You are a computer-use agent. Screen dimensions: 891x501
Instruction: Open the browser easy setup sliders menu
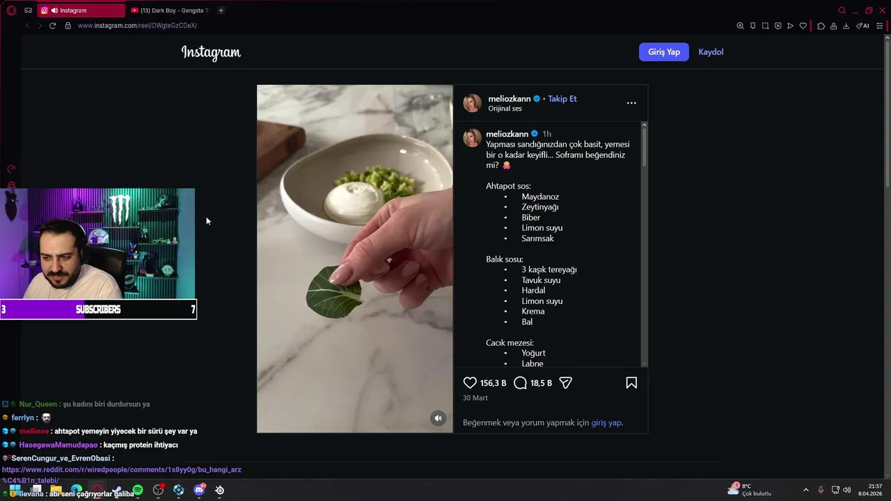pos(879,26)
